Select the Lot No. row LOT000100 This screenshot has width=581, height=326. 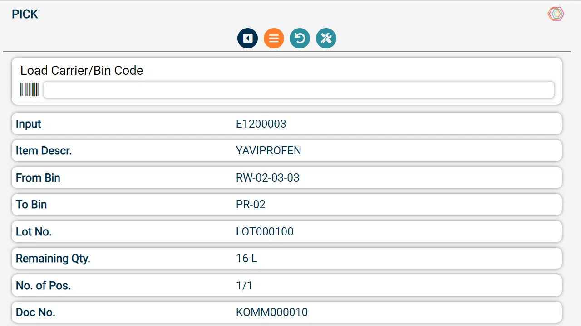tap(287, 231)
